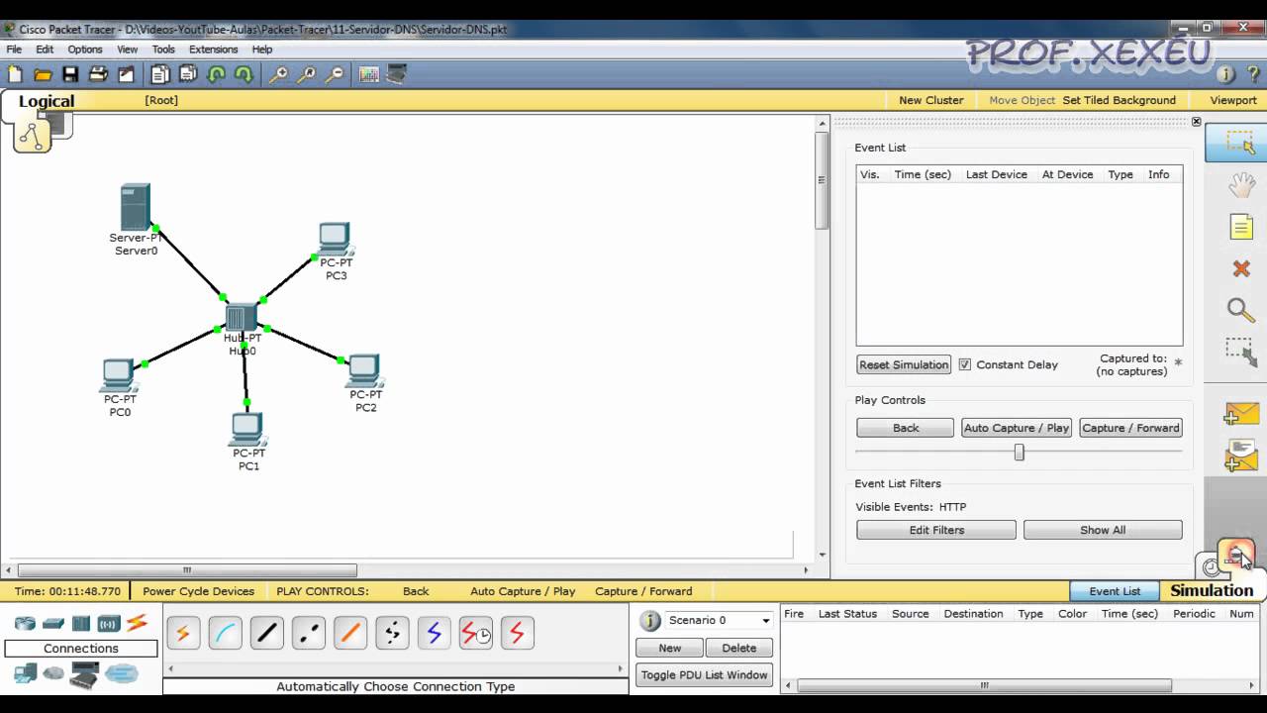The width and height of the screenshot is (1267, 713).
Task: Open the drawing palette icon
Action: [x=369, y=74]
